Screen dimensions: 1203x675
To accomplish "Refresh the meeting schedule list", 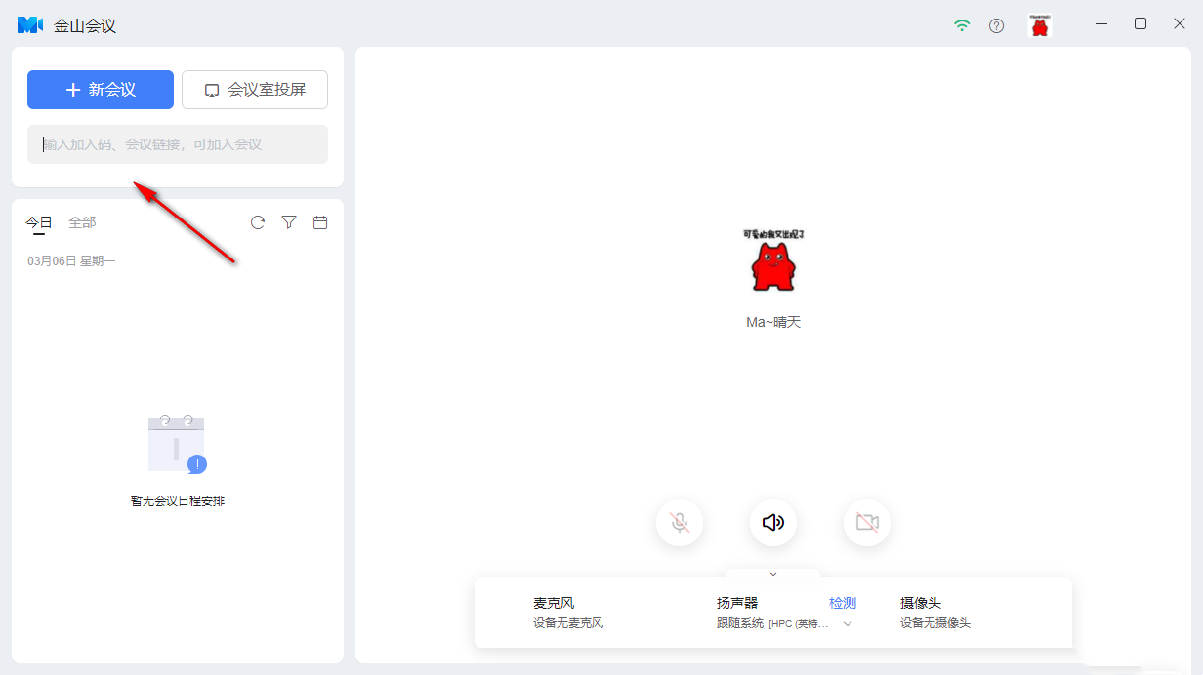I will click(x=258, y=222).
